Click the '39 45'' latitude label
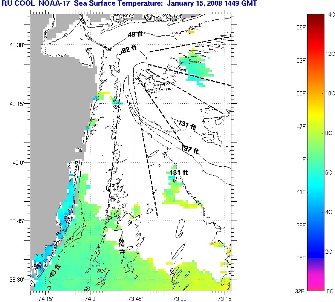This screenshot has width=335, height=302. click(17, 221)
